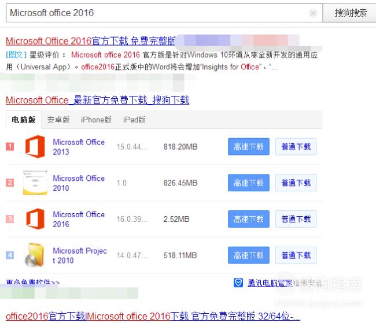Select the 电脑版 tab
376x323 pixels.
click(x=24, y=120)
